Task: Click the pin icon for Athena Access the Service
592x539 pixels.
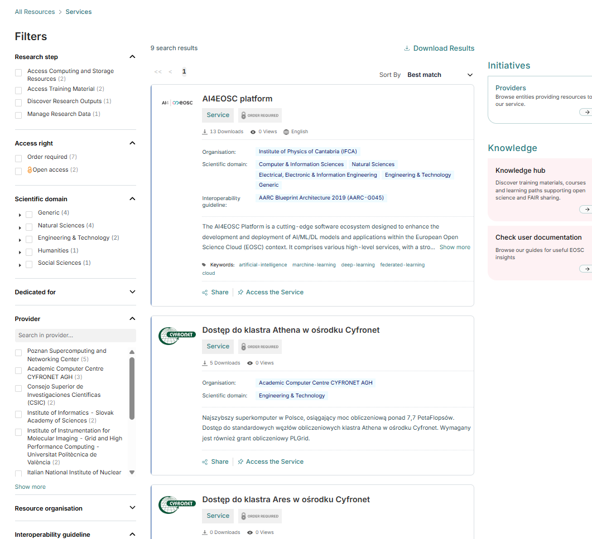Action: [x=240, y=462]
